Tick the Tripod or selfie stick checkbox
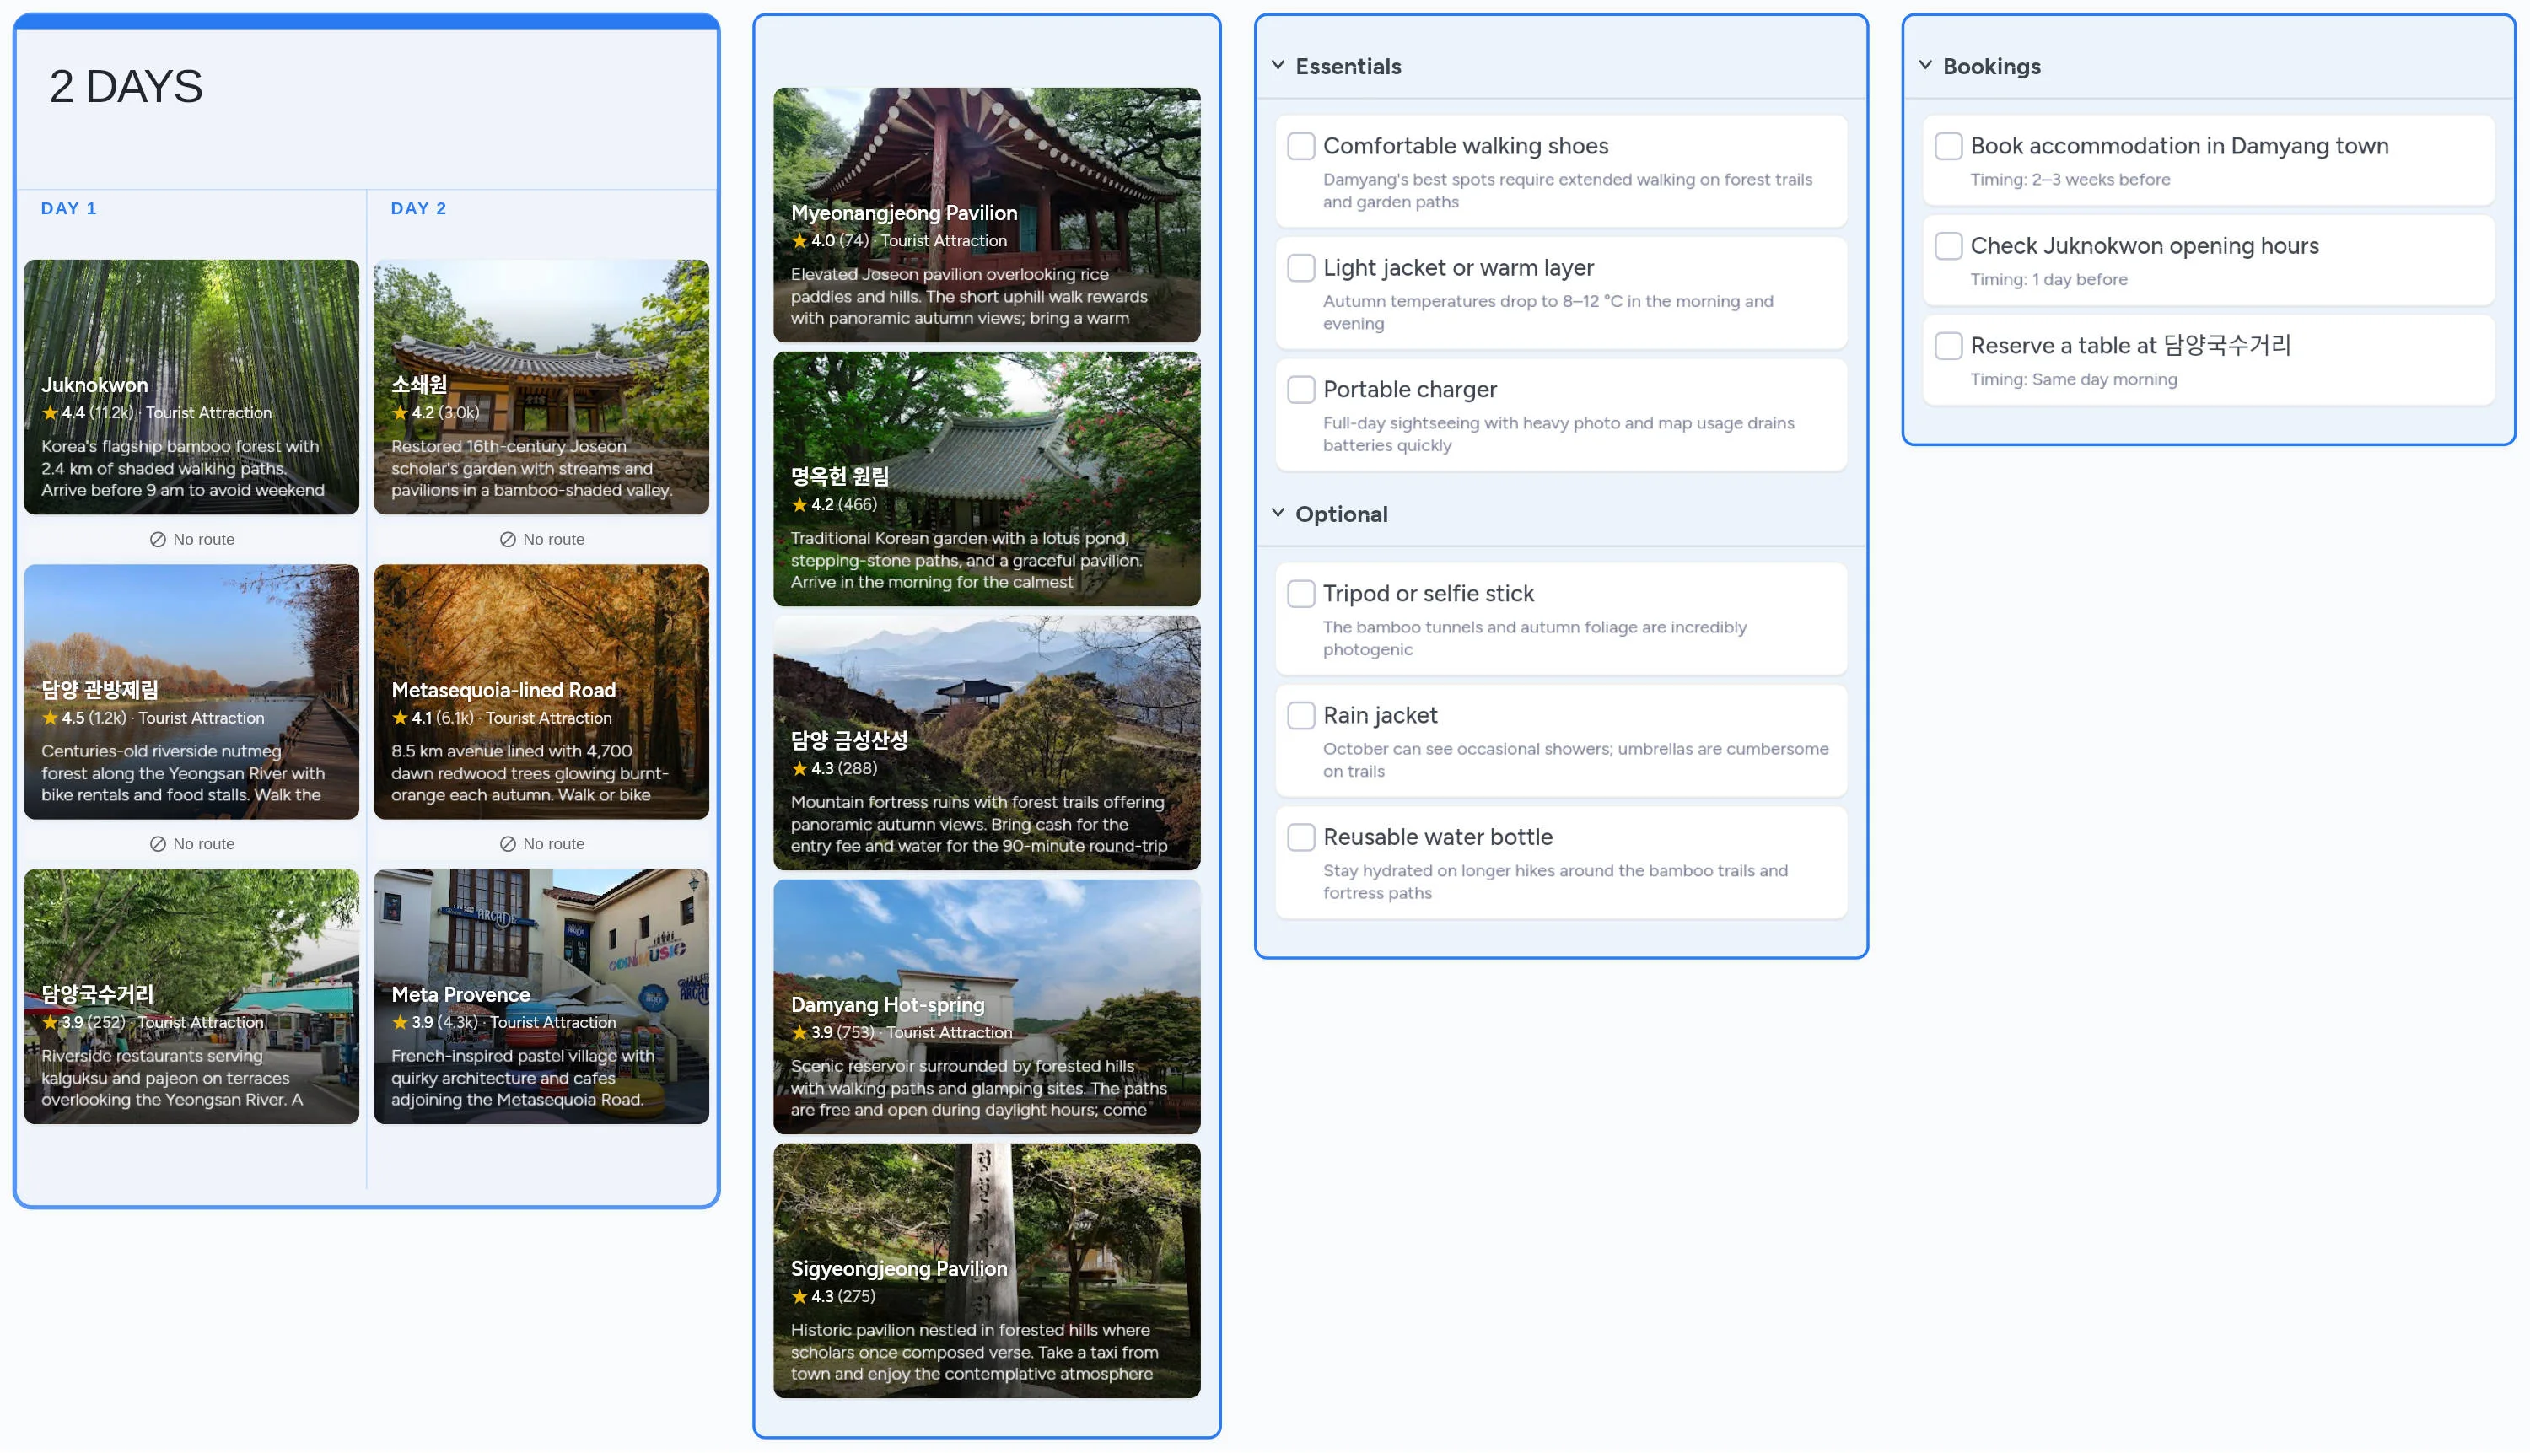 1300,594
